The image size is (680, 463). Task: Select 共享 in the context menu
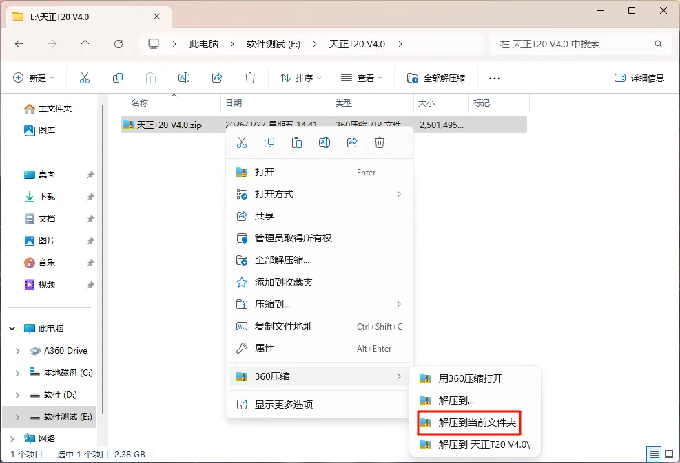pos(320,216)
